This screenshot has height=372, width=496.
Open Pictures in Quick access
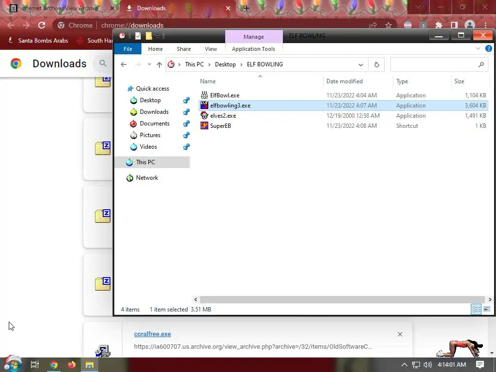pos(150,135)
